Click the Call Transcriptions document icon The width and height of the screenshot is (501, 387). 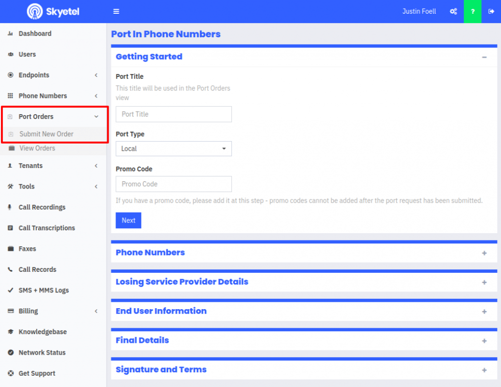click(11, 228)
